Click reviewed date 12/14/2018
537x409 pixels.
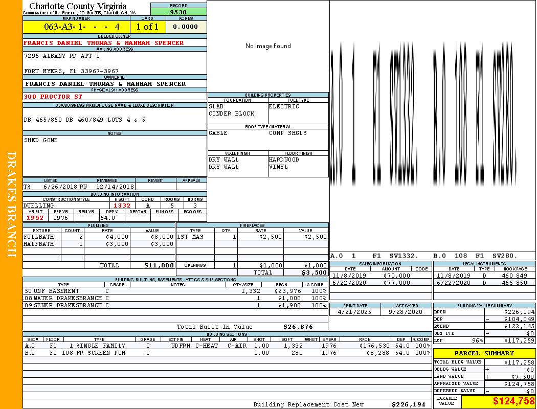click(115, 187)
